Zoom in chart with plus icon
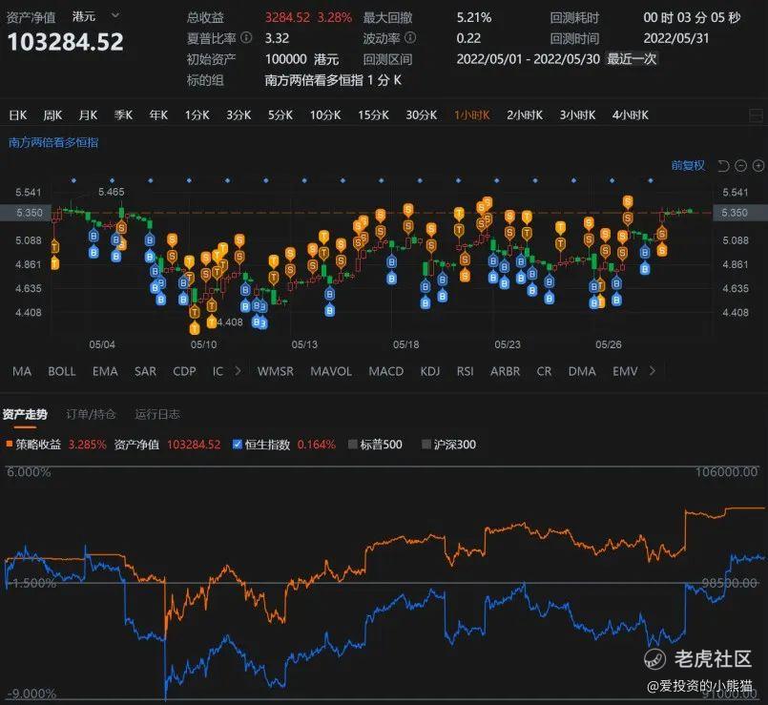The height and width of the screenshot is (705, 768). tap(758, 166)
